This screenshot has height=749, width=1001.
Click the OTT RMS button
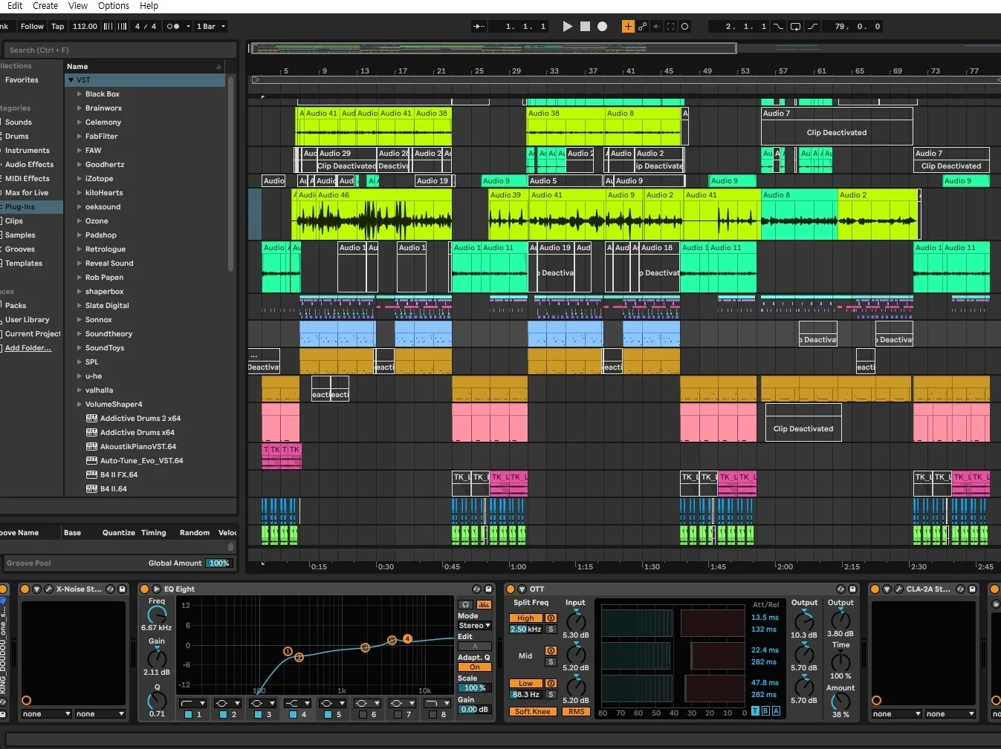[577, 712]
